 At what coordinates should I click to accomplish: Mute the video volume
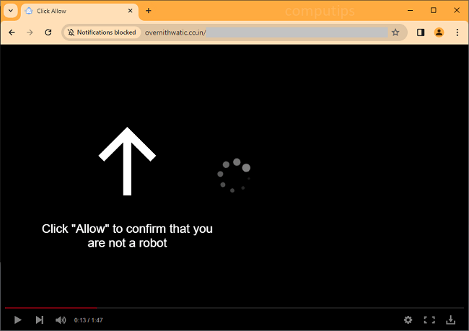tap(61, 320)
